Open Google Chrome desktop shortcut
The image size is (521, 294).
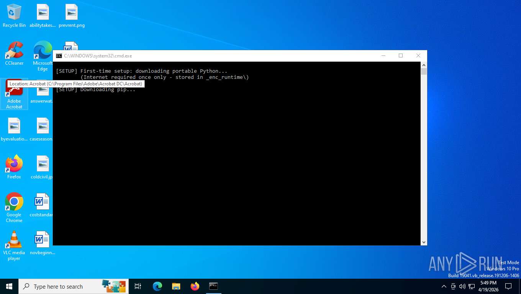click(x=14, y=208)
